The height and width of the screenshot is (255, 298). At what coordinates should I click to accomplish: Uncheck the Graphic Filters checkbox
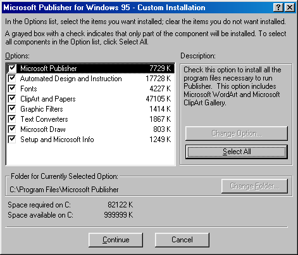[12, 108]
